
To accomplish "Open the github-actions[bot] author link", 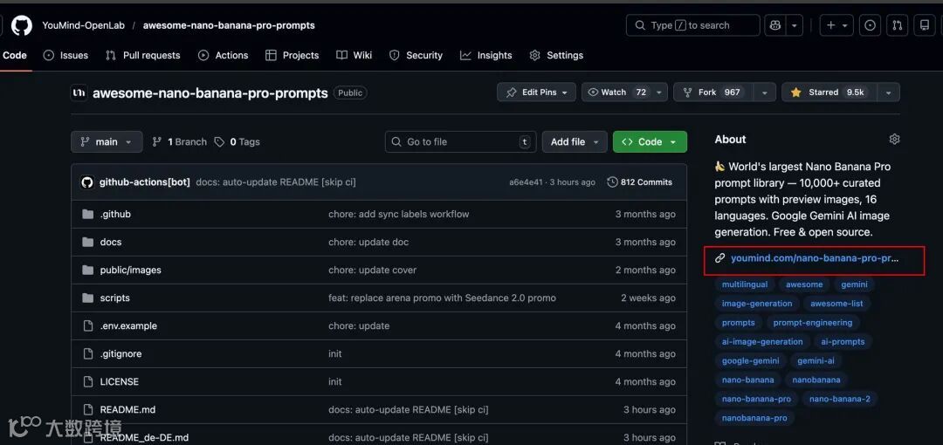I will pos(144,182).
